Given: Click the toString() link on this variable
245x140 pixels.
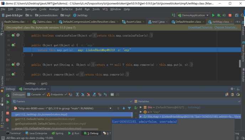Looking at the screenshot, I should tap(194, 107).
